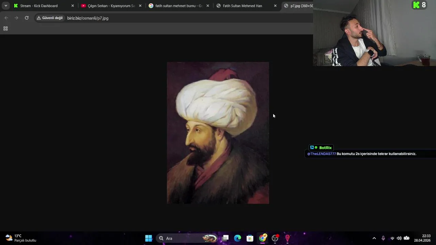Open the Chrome taskbar icon
Image resolution: width=436 pixels, height=245 pixels.
pyautogui.click(x=263, y=238)
